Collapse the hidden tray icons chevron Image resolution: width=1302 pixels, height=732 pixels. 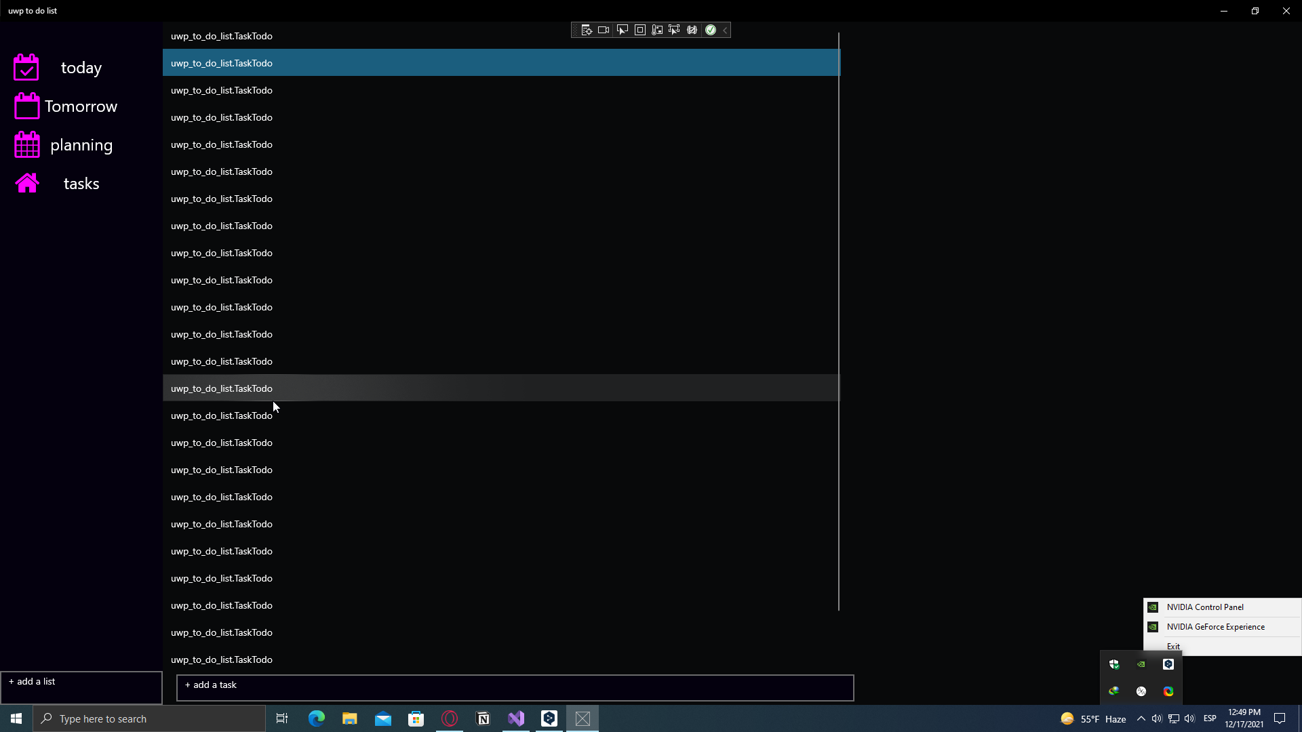pos(1141,718)
